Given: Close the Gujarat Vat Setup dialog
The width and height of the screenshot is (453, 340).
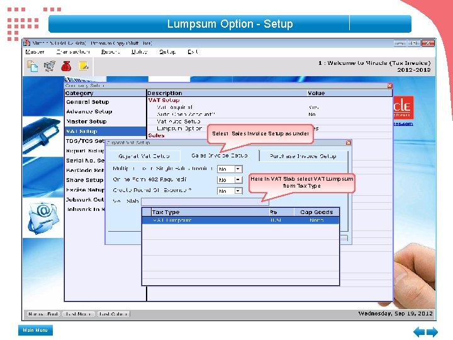Looking at the screenshot, I should tap(349, 142).
